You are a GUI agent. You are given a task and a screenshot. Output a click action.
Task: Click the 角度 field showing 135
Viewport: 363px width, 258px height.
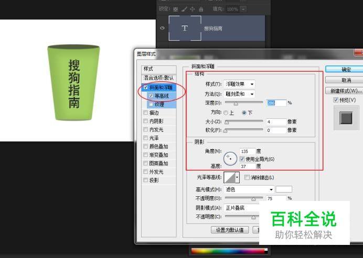(248, 151)
